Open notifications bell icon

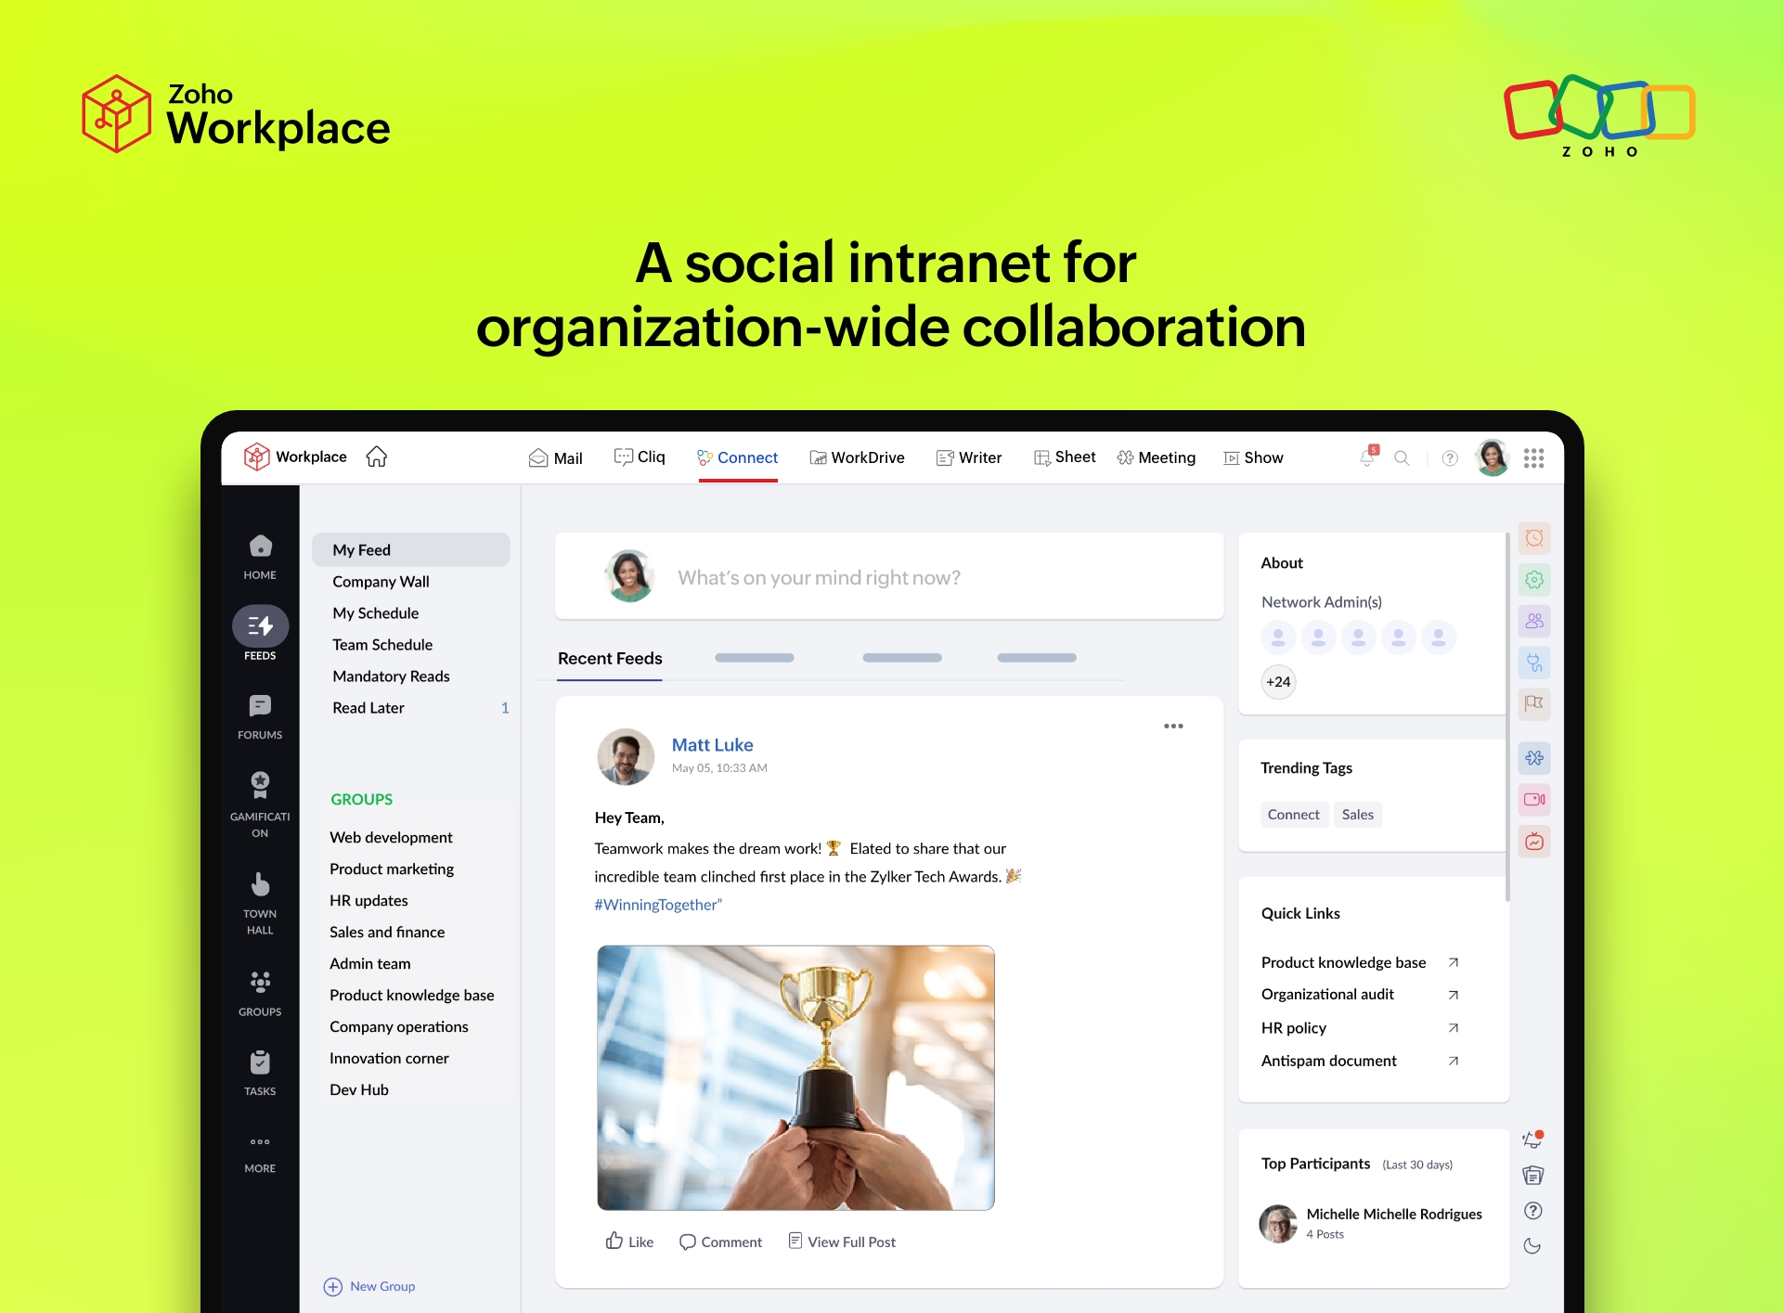(1368, 457)
